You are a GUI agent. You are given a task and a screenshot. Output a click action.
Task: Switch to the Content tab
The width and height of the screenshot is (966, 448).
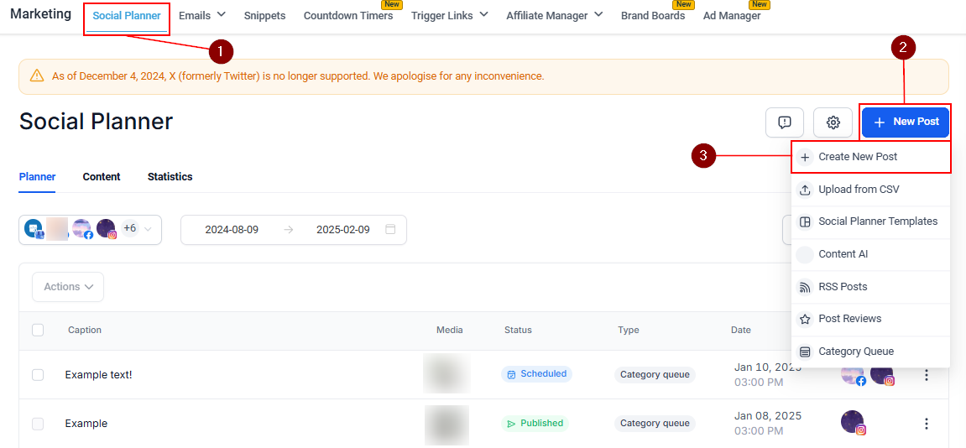(x=102, y=177)
